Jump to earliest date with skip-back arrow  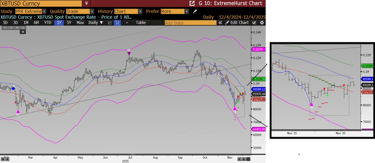(3, 159)
